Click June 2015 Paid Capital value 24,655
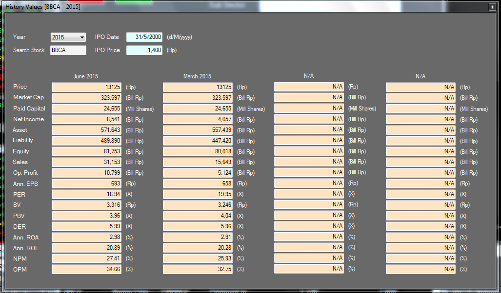 [86, 109]
